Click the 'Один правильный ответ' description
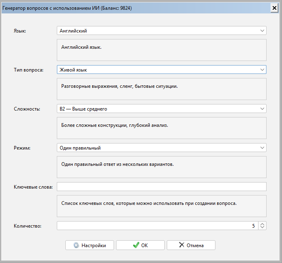This screenshot has width=282, height=263. 117,164
